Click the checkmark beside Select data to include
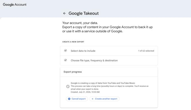This screenshot has height=110, width=191. tap(65, 50)
